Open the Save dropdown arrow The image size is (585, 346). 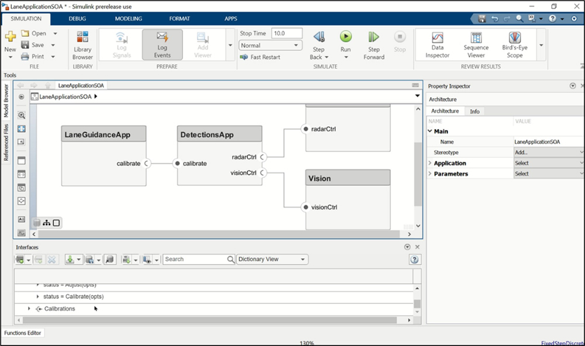tap(53, 45)
